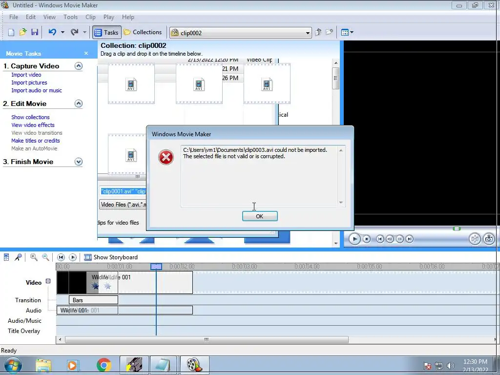Click the error message scroll down arrow
500x375 pixels.
coord(341,203)
